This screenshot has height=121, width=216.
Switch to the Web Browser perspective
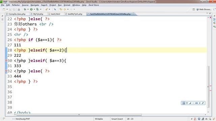coord(204,9)
